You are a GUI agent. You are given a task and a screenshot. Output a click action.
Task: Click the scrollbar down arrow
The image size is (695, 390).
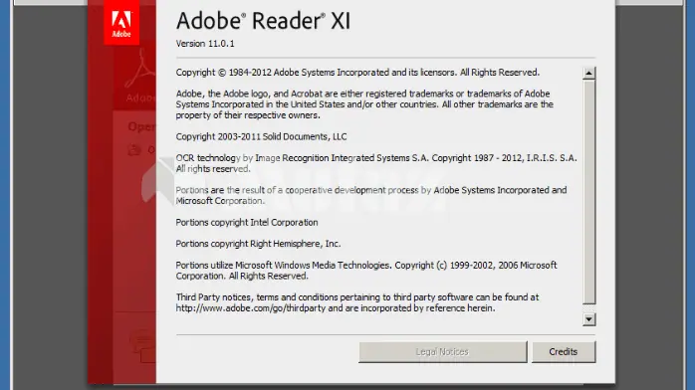coord(588,319)
